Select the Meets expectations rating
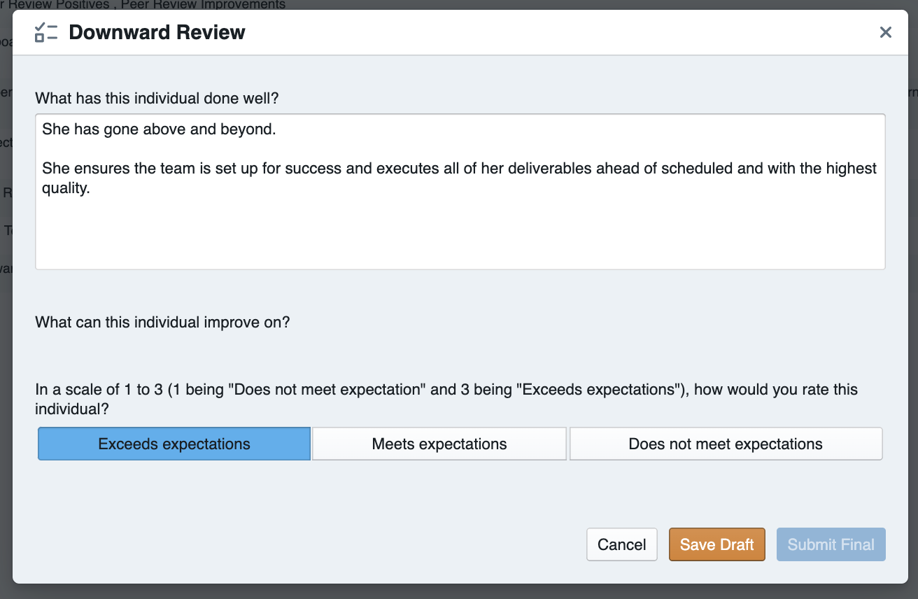This screenshot has height=599, width=918. point(439,444)
